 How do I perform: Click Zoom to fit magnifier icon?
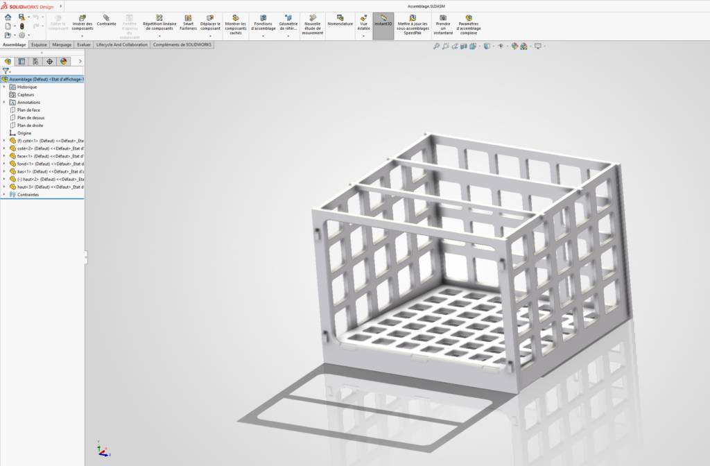click(x=436, y=46)
